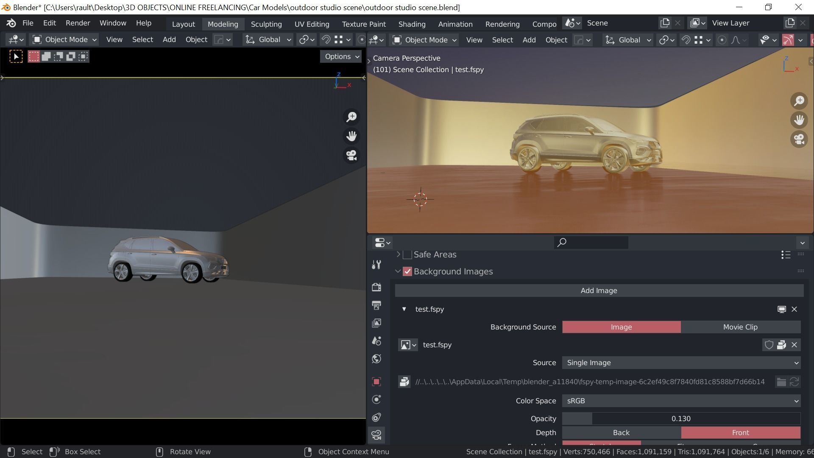Image resolution: width=814 pixels, height=458 pixels.
Task: Remove test.fspy background image with X
Action: (794, 309)
